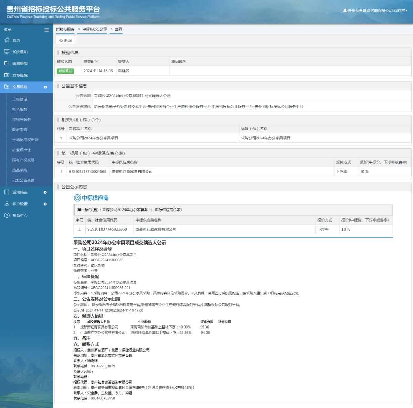This screenshot has height=408, width=413.
Task: Click 标段（包）名称 column header
Action: coord(254,129)
